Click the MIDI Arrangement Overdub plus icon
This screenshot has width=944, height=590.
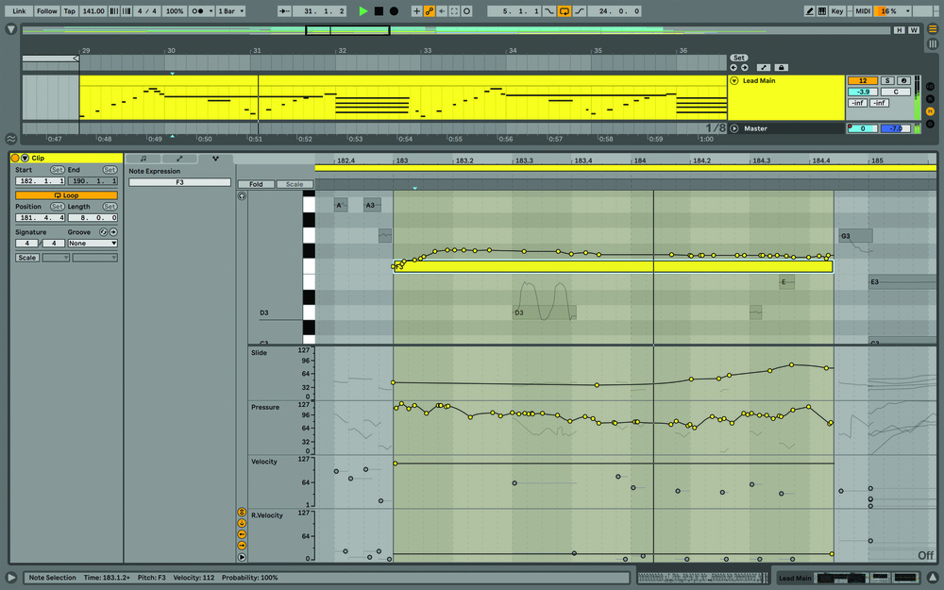tap(416, 10)
